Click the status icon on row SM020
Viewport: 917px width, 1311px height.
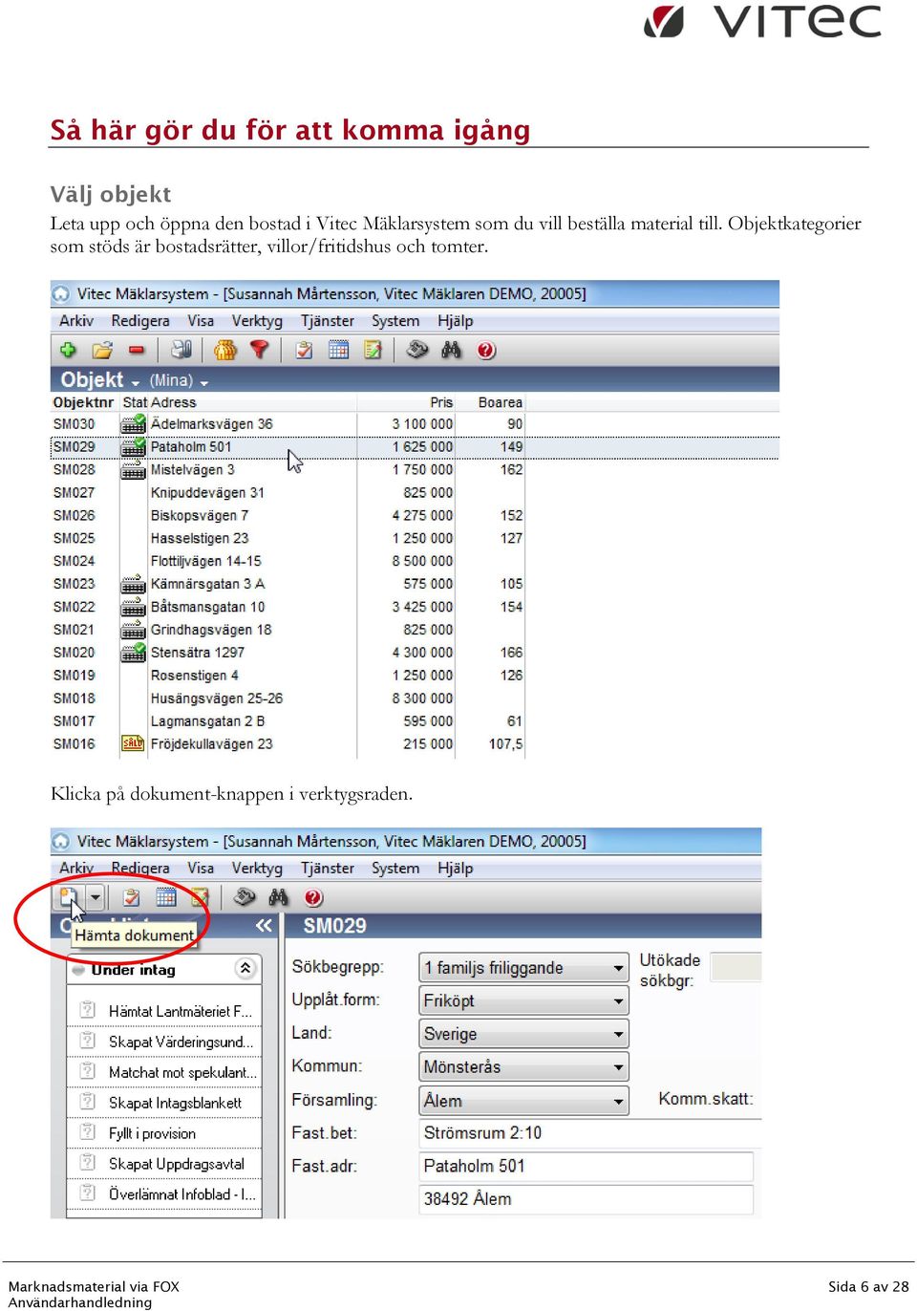click(133, 653)
